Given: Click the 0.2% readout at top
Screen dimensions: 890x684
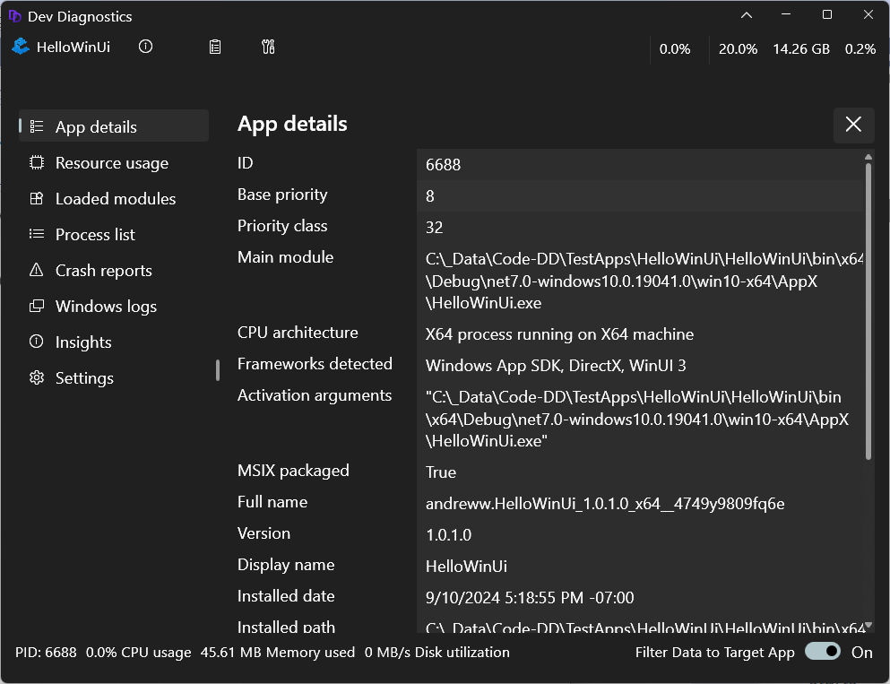Looking at the screenshot, I should [860, 48].
